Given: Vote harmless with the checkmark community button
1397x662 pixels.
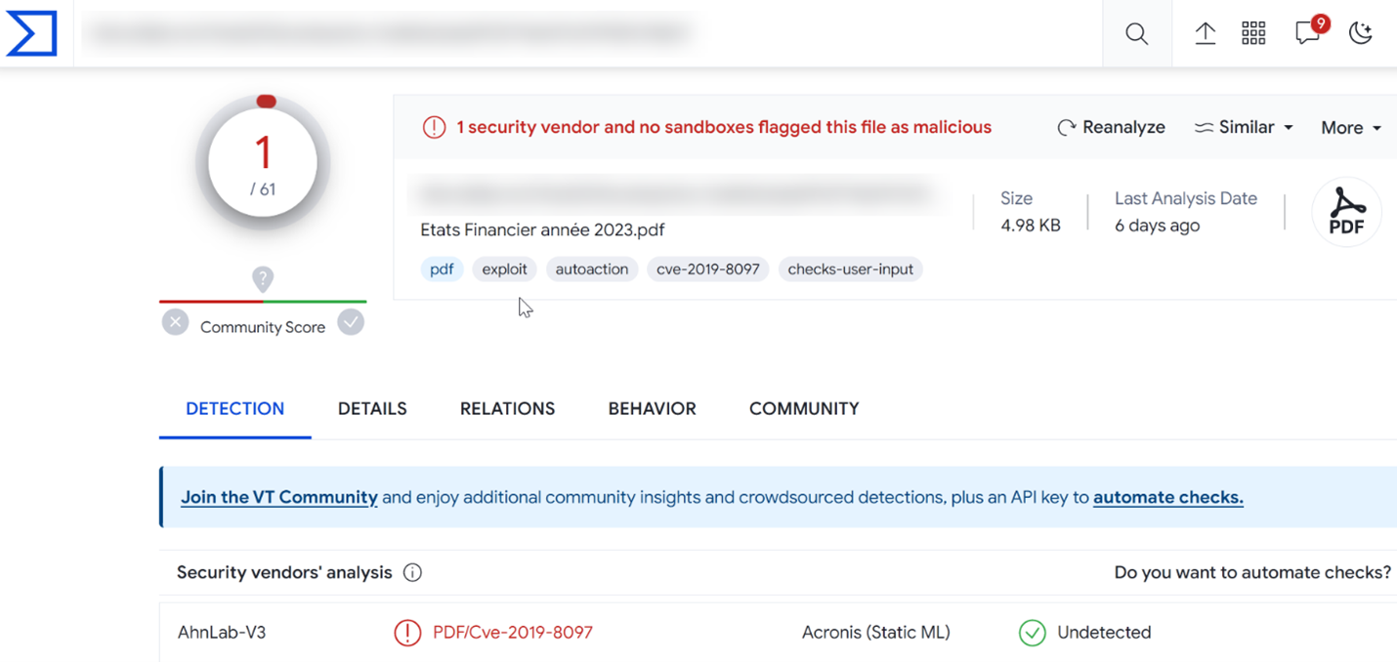Looking at the screenshot, I should click(x=351, y=322).
